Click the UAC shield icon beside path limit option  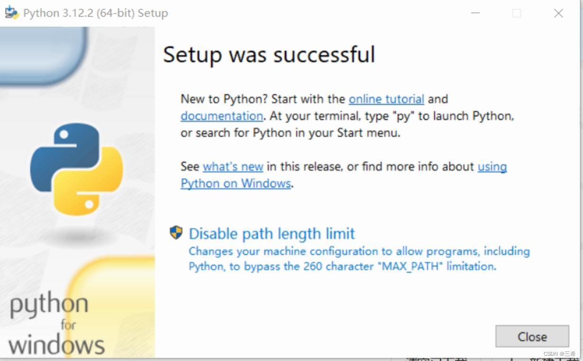click(x=176, y=233)
